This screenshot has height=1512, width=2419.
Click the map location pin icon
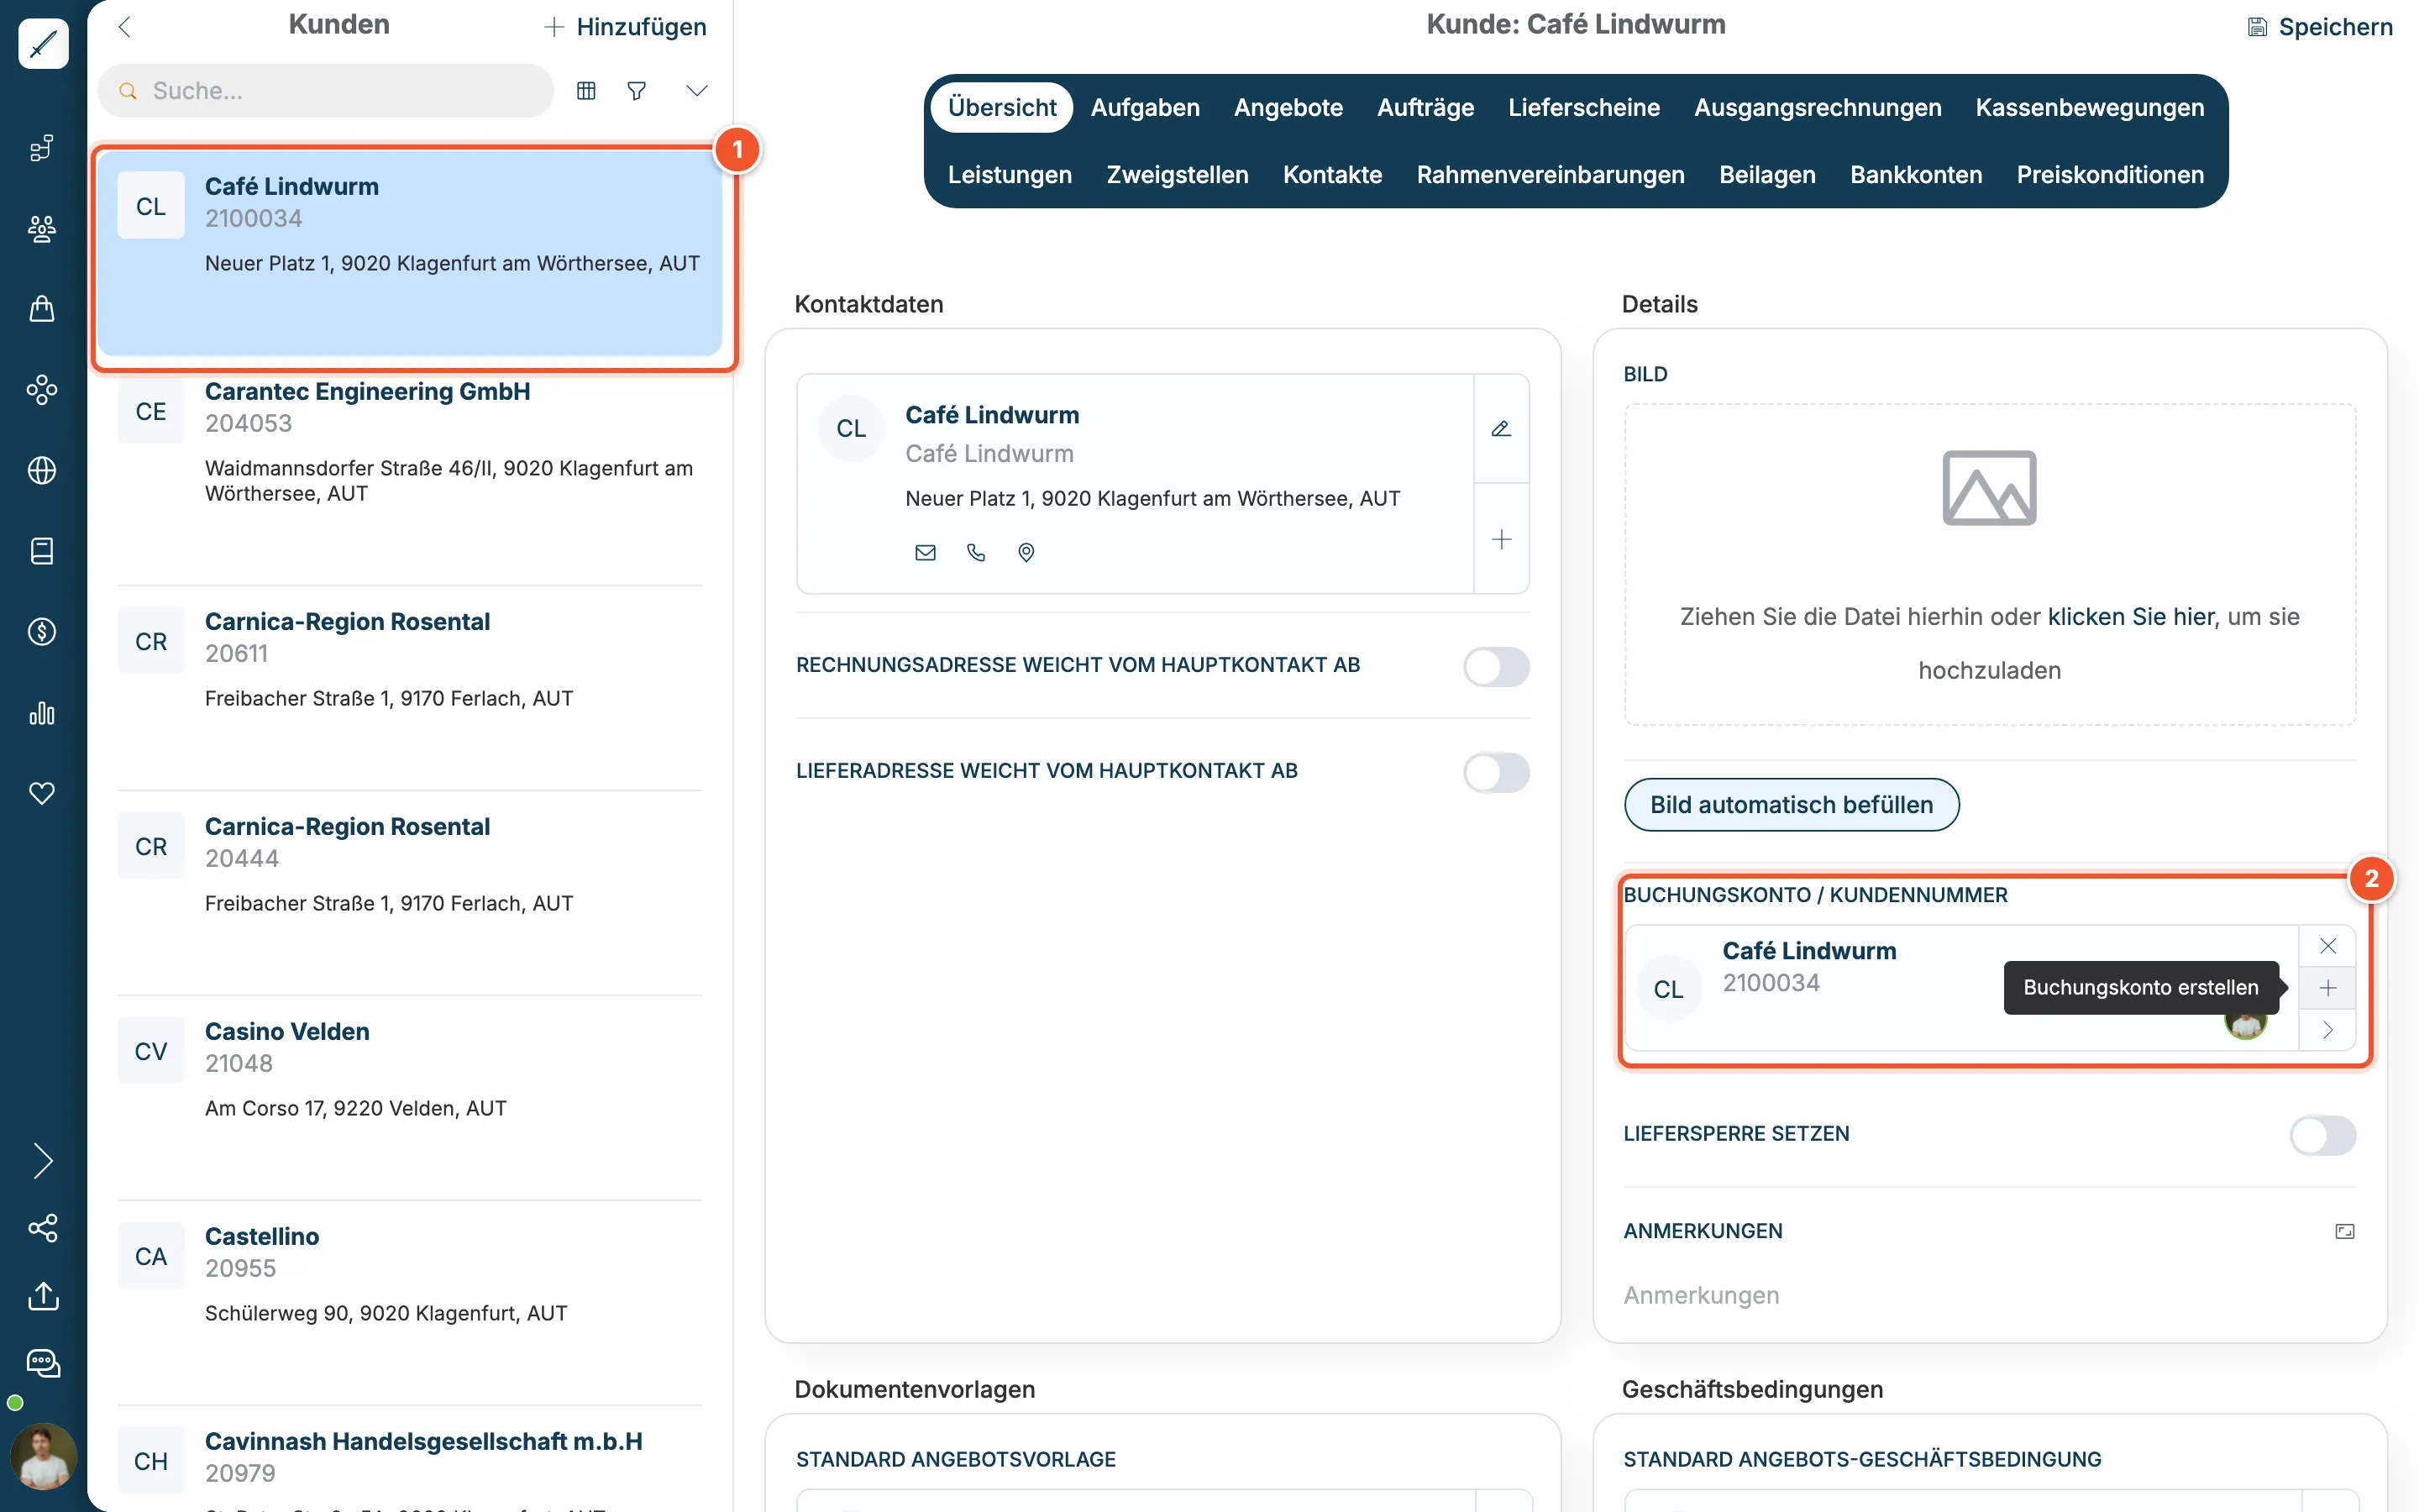(1026, 553)
